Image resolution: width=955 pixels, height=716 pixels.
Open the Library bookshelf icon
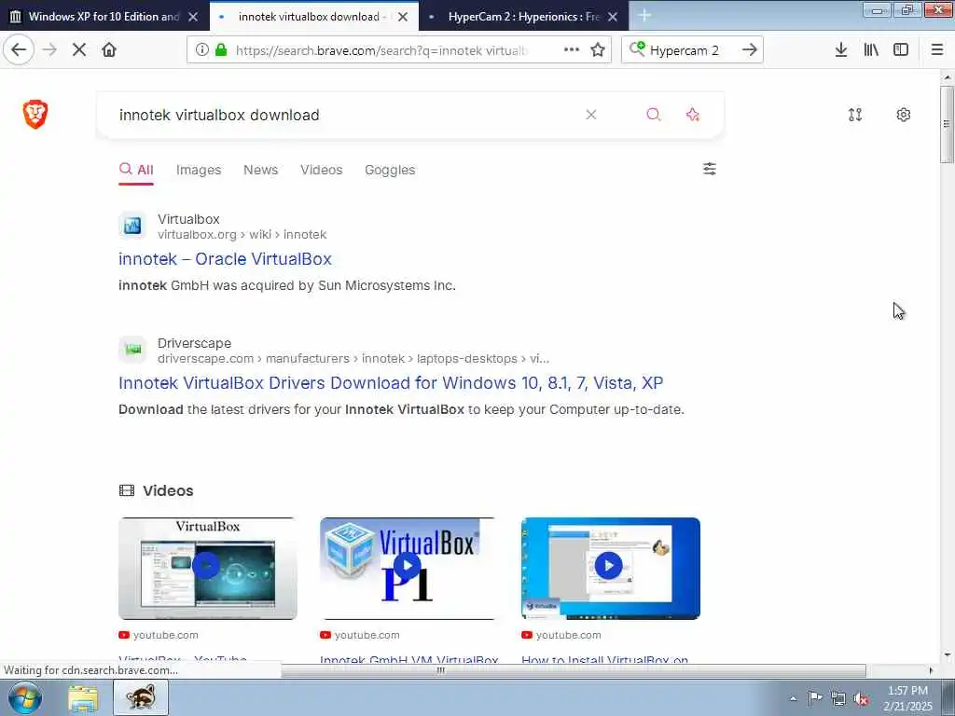click(x=871, y=50)
